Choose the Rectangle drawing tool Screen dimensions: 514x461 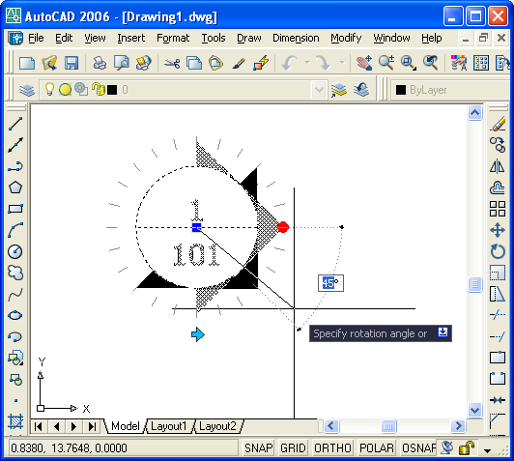(15, 209)
